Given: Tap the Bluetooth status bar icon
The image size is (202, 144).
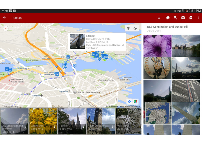Looking at the screenshot, I should coord(175,11).
